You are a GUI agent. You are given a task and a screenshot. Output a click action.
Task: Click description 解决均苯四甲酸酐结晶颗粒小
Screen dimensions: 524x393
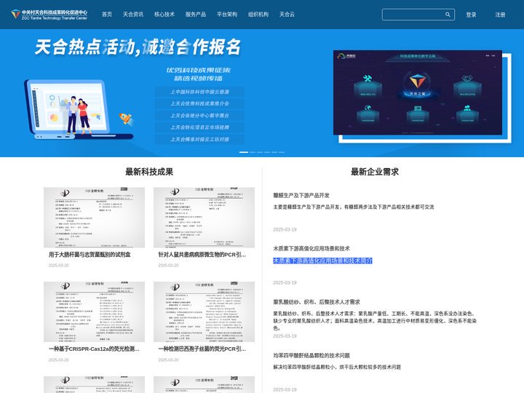337,367
